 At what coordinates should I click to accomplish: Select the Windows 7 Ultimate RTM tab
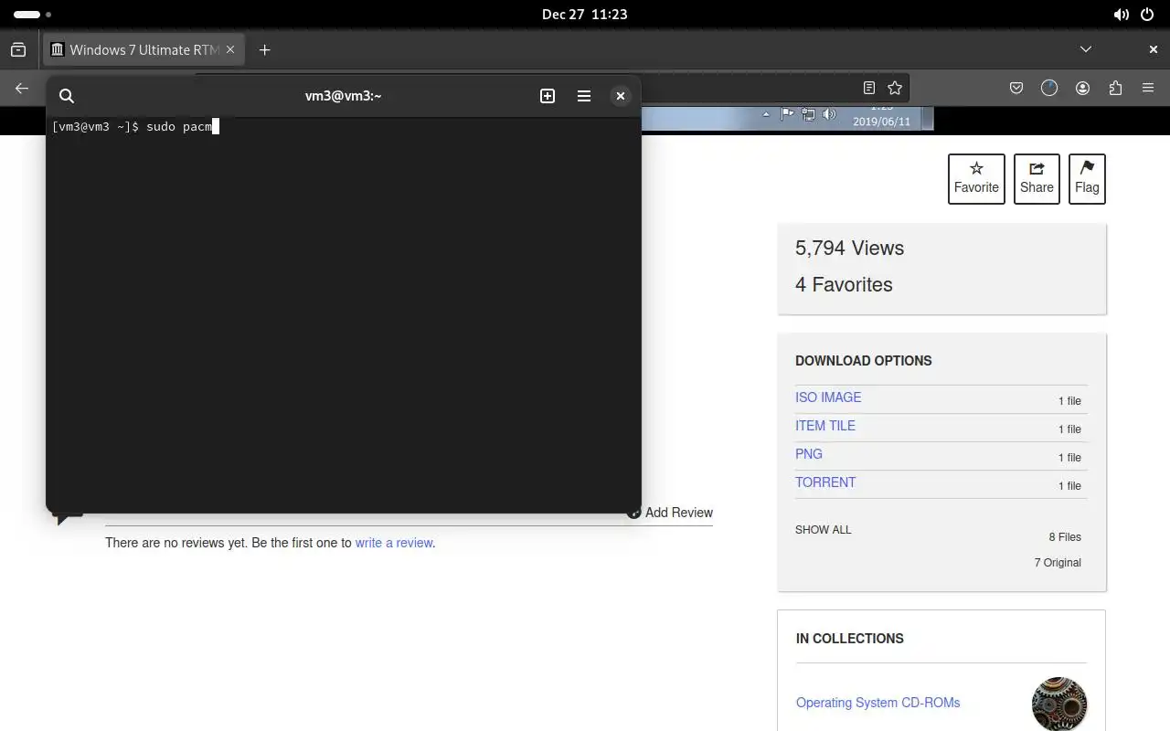tap(144, 49)
